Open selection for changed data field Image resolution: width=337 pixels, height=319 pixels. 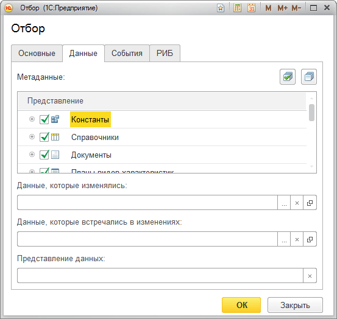tap(284, 203)
